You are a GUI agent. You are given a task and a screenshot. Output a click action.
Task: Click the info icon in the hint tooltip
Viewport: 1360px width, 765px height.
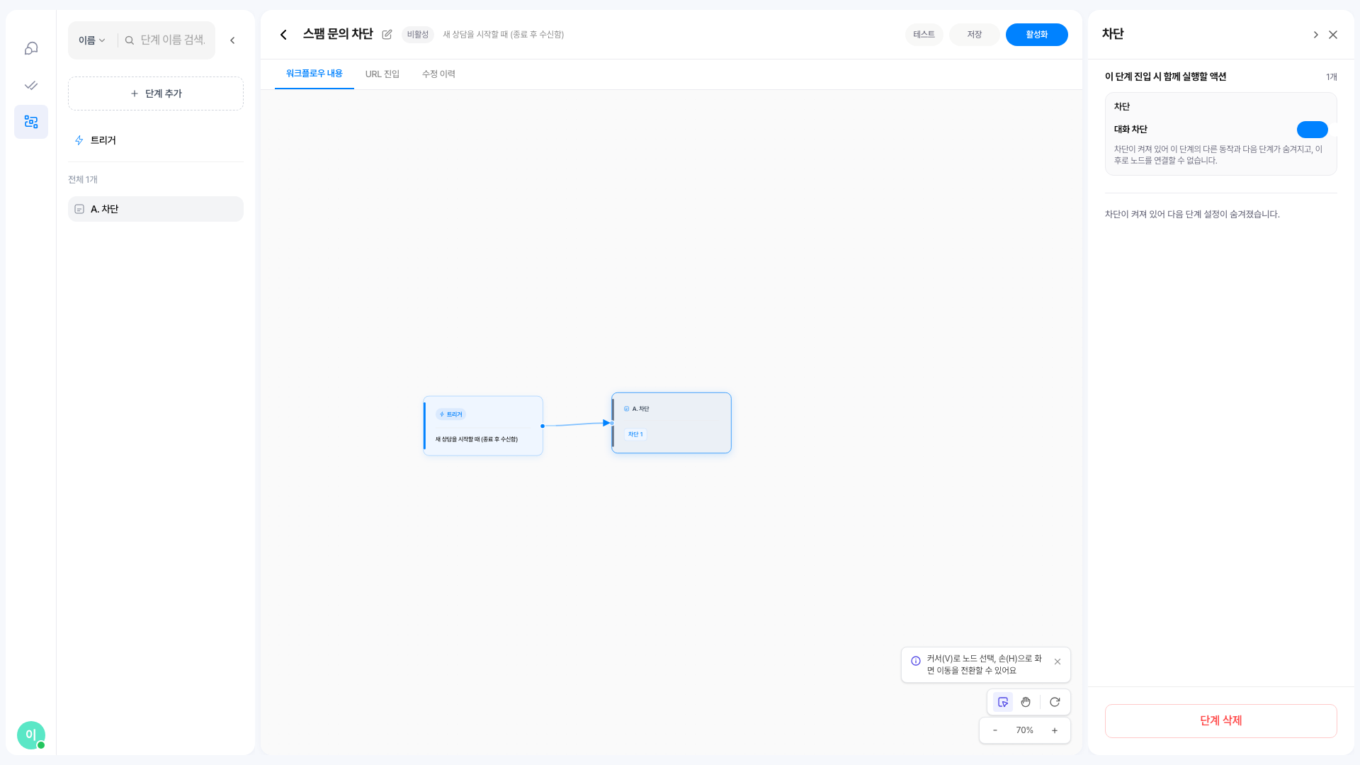(x=916, y=661)
